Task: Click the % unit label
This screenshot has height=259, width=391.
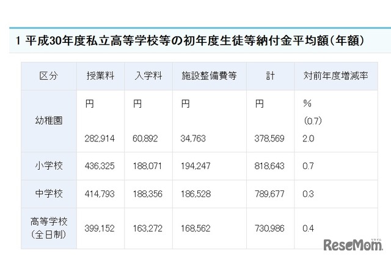Action: click(307, 103)
